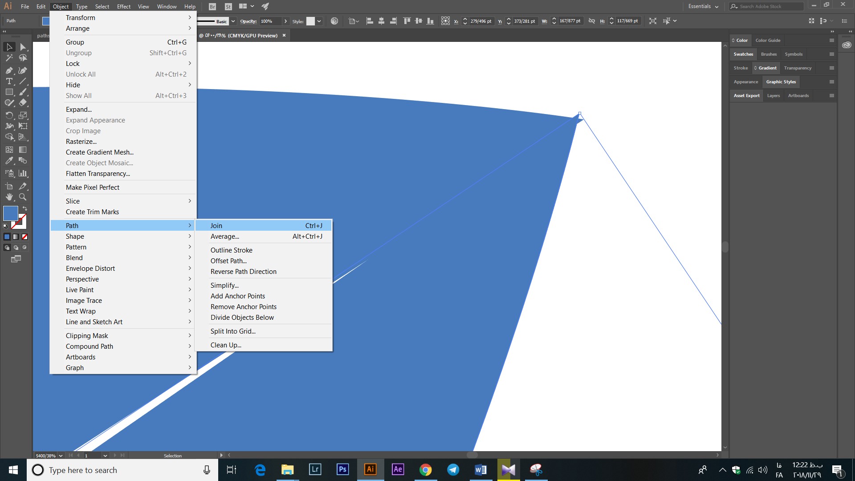
Task: Select the Gradient tool
Action: [23, 150]
